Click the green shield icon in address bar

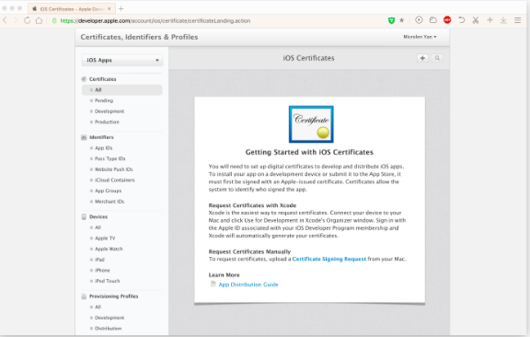(391, 20)
